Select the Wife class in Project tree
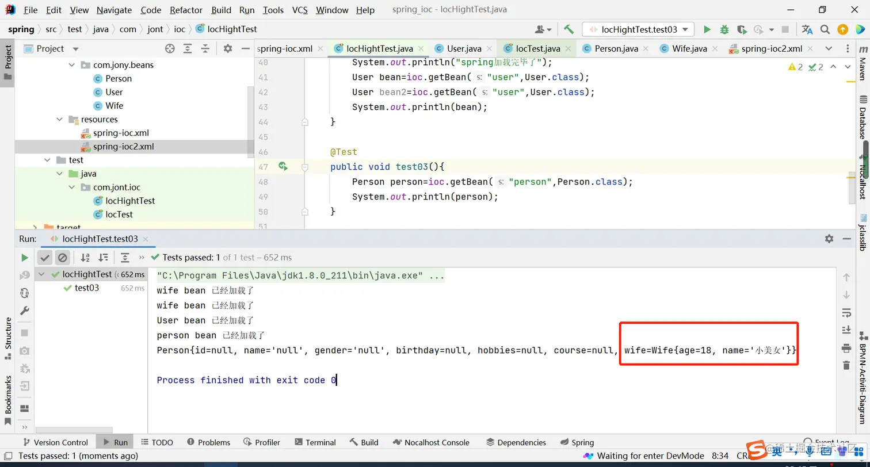This screenshot has width=870, height=467. click(114, 106)
